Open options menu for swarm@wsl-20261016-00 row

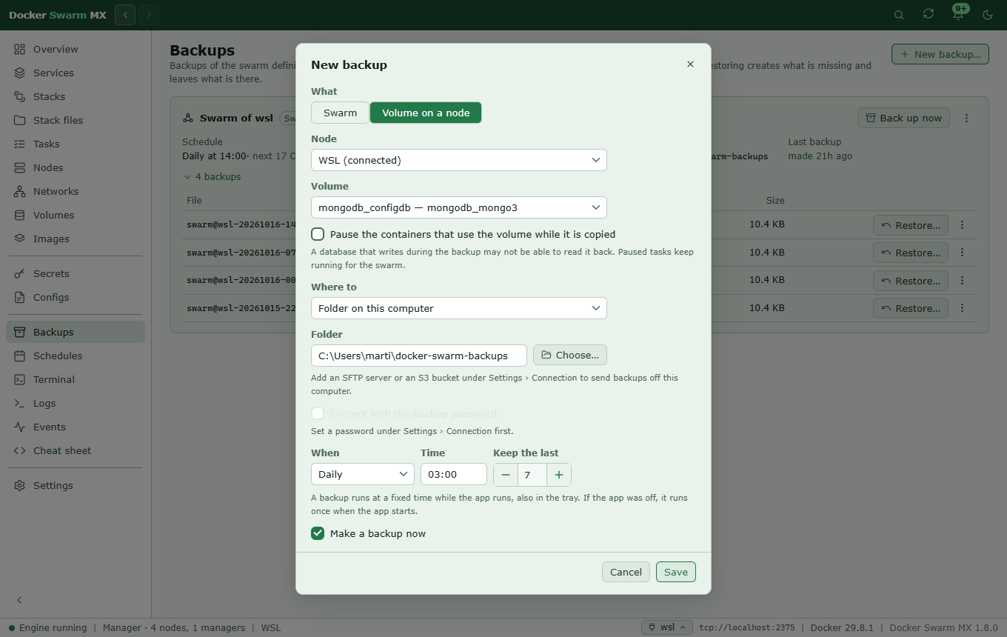963,281
